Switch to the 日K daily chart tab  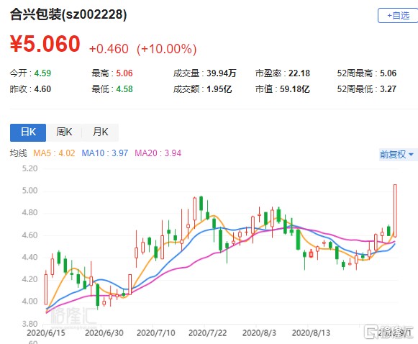click(x=28, y=132)
